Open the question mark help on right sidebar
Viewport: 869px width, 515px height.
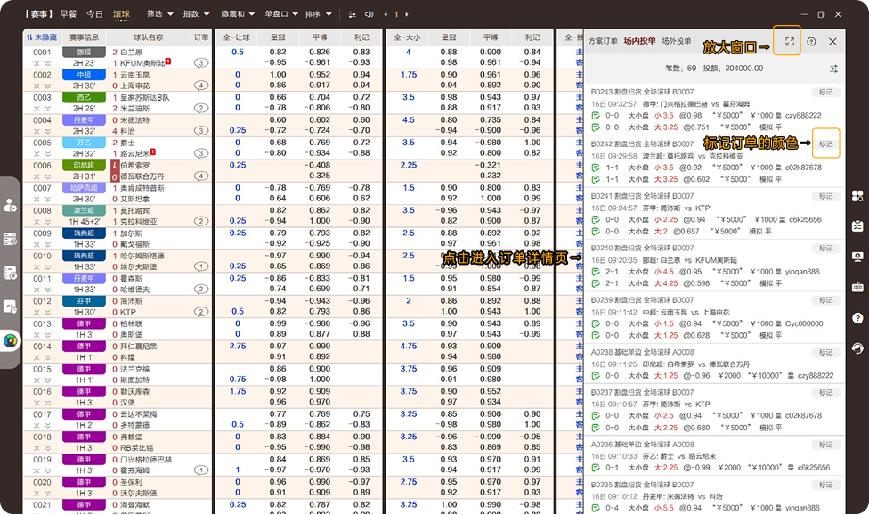pyautogui.click(x=857, y=318)
